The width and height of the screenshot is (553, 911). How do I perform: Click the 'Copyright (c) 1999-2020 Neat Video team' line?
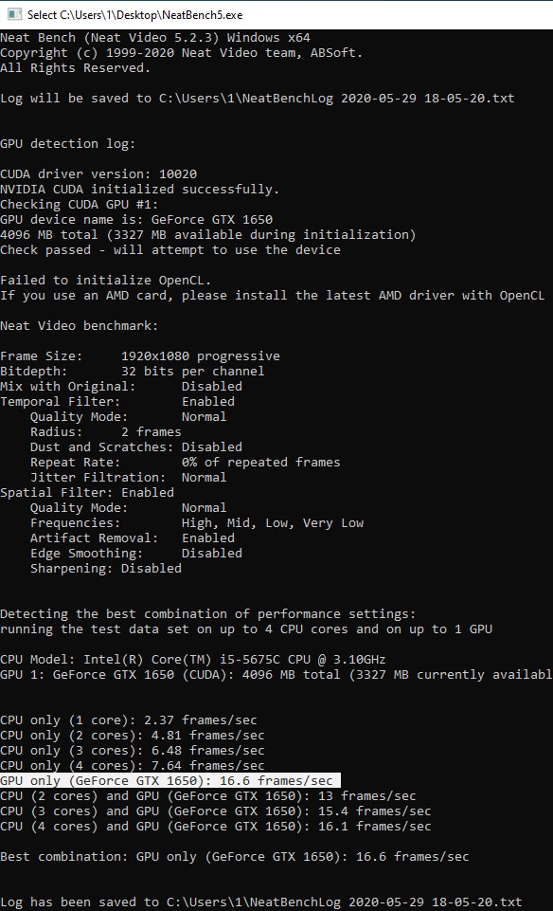[x=181, y=53]
